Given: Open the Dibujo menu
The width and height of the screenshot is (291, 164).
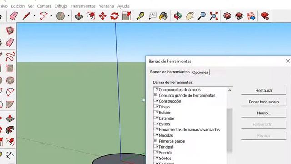Looking at the screenshot, I should (x=61, y=6).
